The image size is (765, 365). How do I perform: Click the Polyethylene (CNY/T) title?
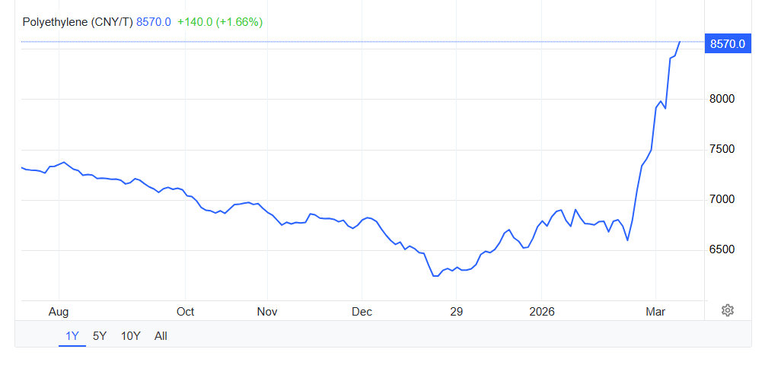click(x=78, y=22)
